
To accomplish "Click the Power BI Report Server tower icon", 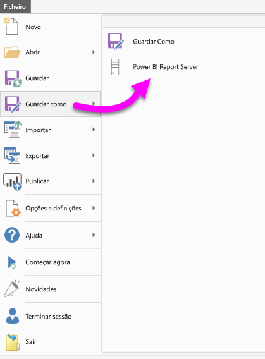I will click(115, 67).
